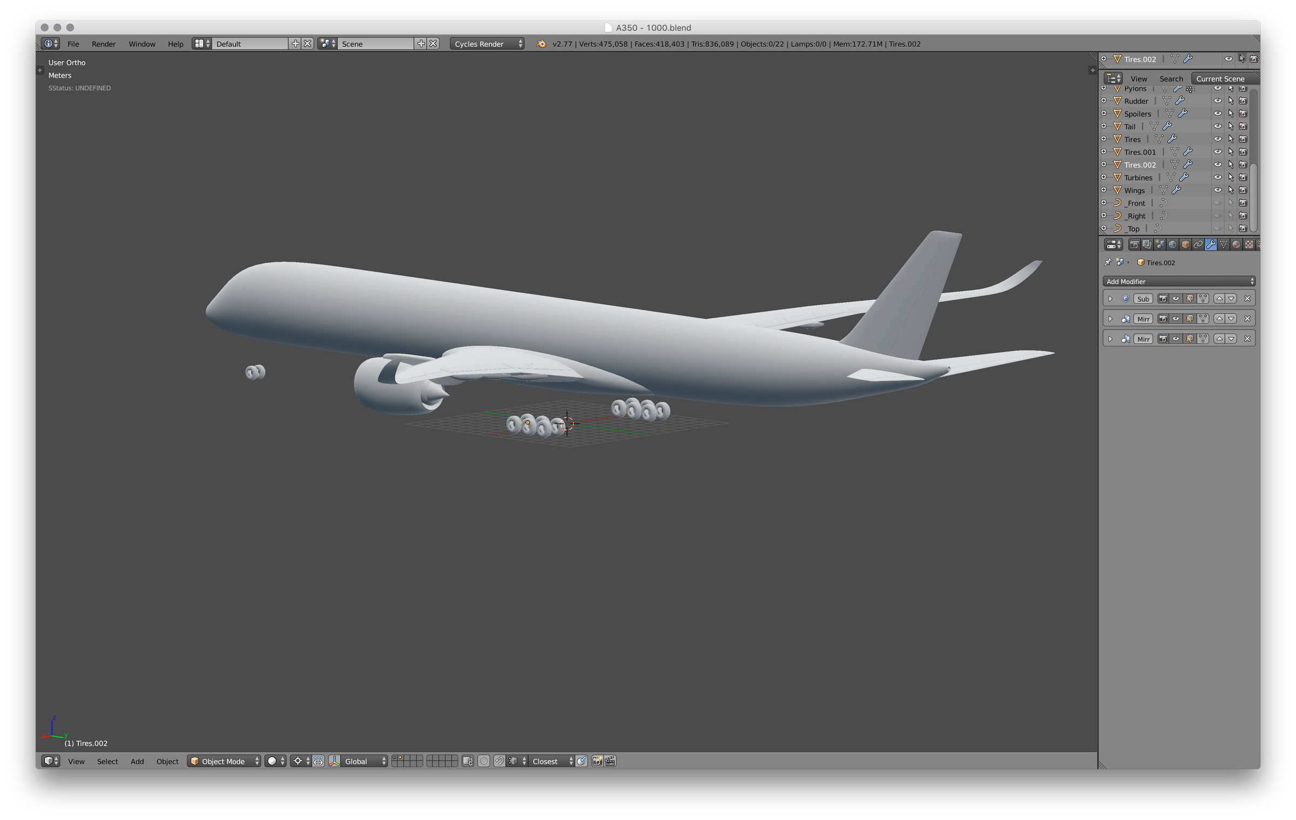Viewport: 1296px width, 820px height.
Task: Disable camera render toggle on the Wings object
Action: 1243,190
